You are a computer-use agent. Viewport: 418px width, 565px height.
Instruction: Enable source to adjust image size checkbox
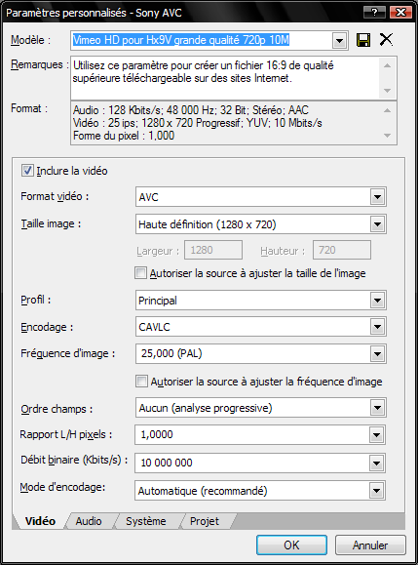point(141,273)
